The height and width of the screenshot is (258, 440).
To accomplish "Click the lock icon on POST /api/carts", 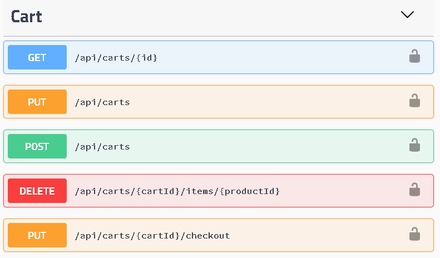I will click(414, 145).
